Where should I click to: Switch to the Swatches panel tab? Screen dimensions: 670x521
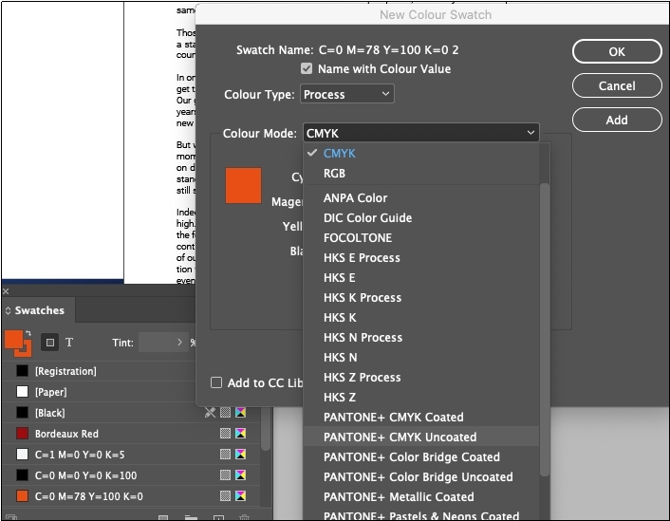point(39,310)
